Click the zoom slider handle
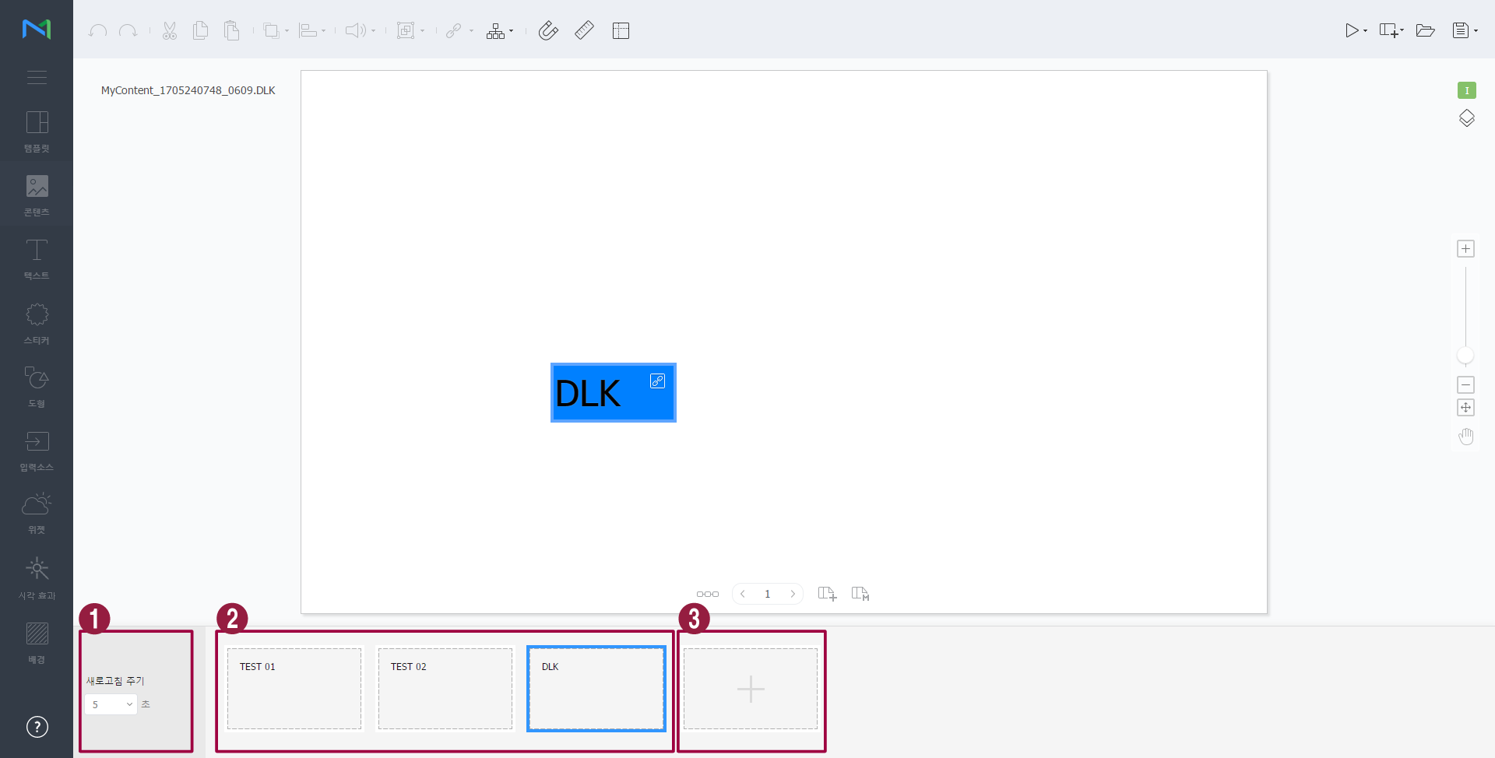 click(1465, 356)
